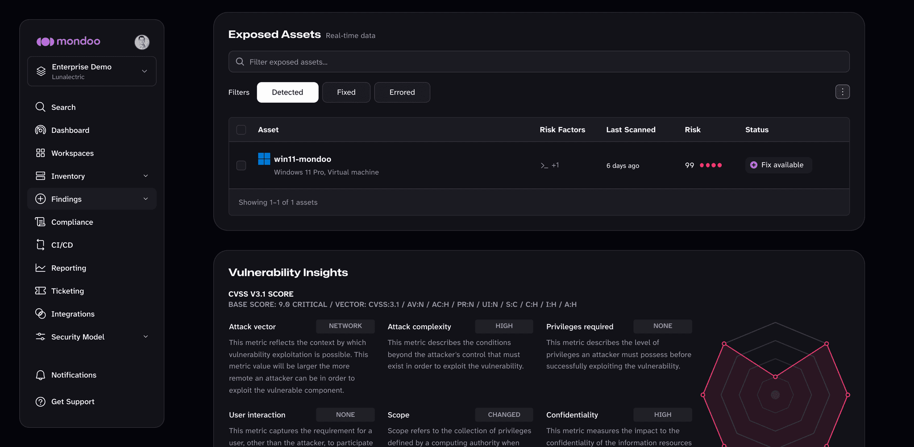Expand the Inventory submenu chevron
Image resolution: width=914 pixels, height=447 pixels.
[x=145, y=176]
